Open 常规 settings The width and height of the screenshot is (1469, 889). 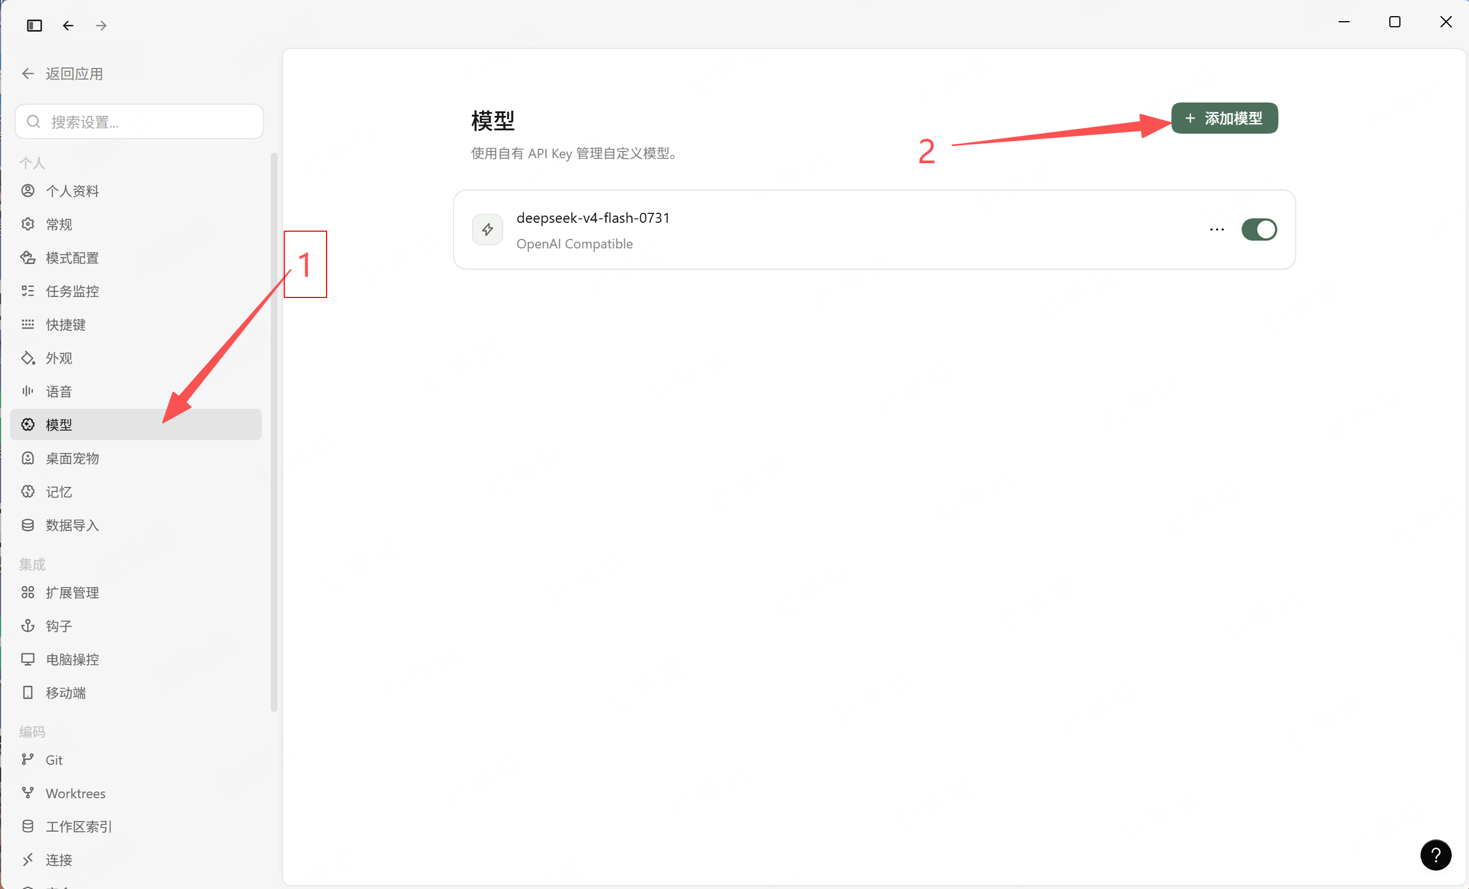pyautogui.click(x=136, y=224)
